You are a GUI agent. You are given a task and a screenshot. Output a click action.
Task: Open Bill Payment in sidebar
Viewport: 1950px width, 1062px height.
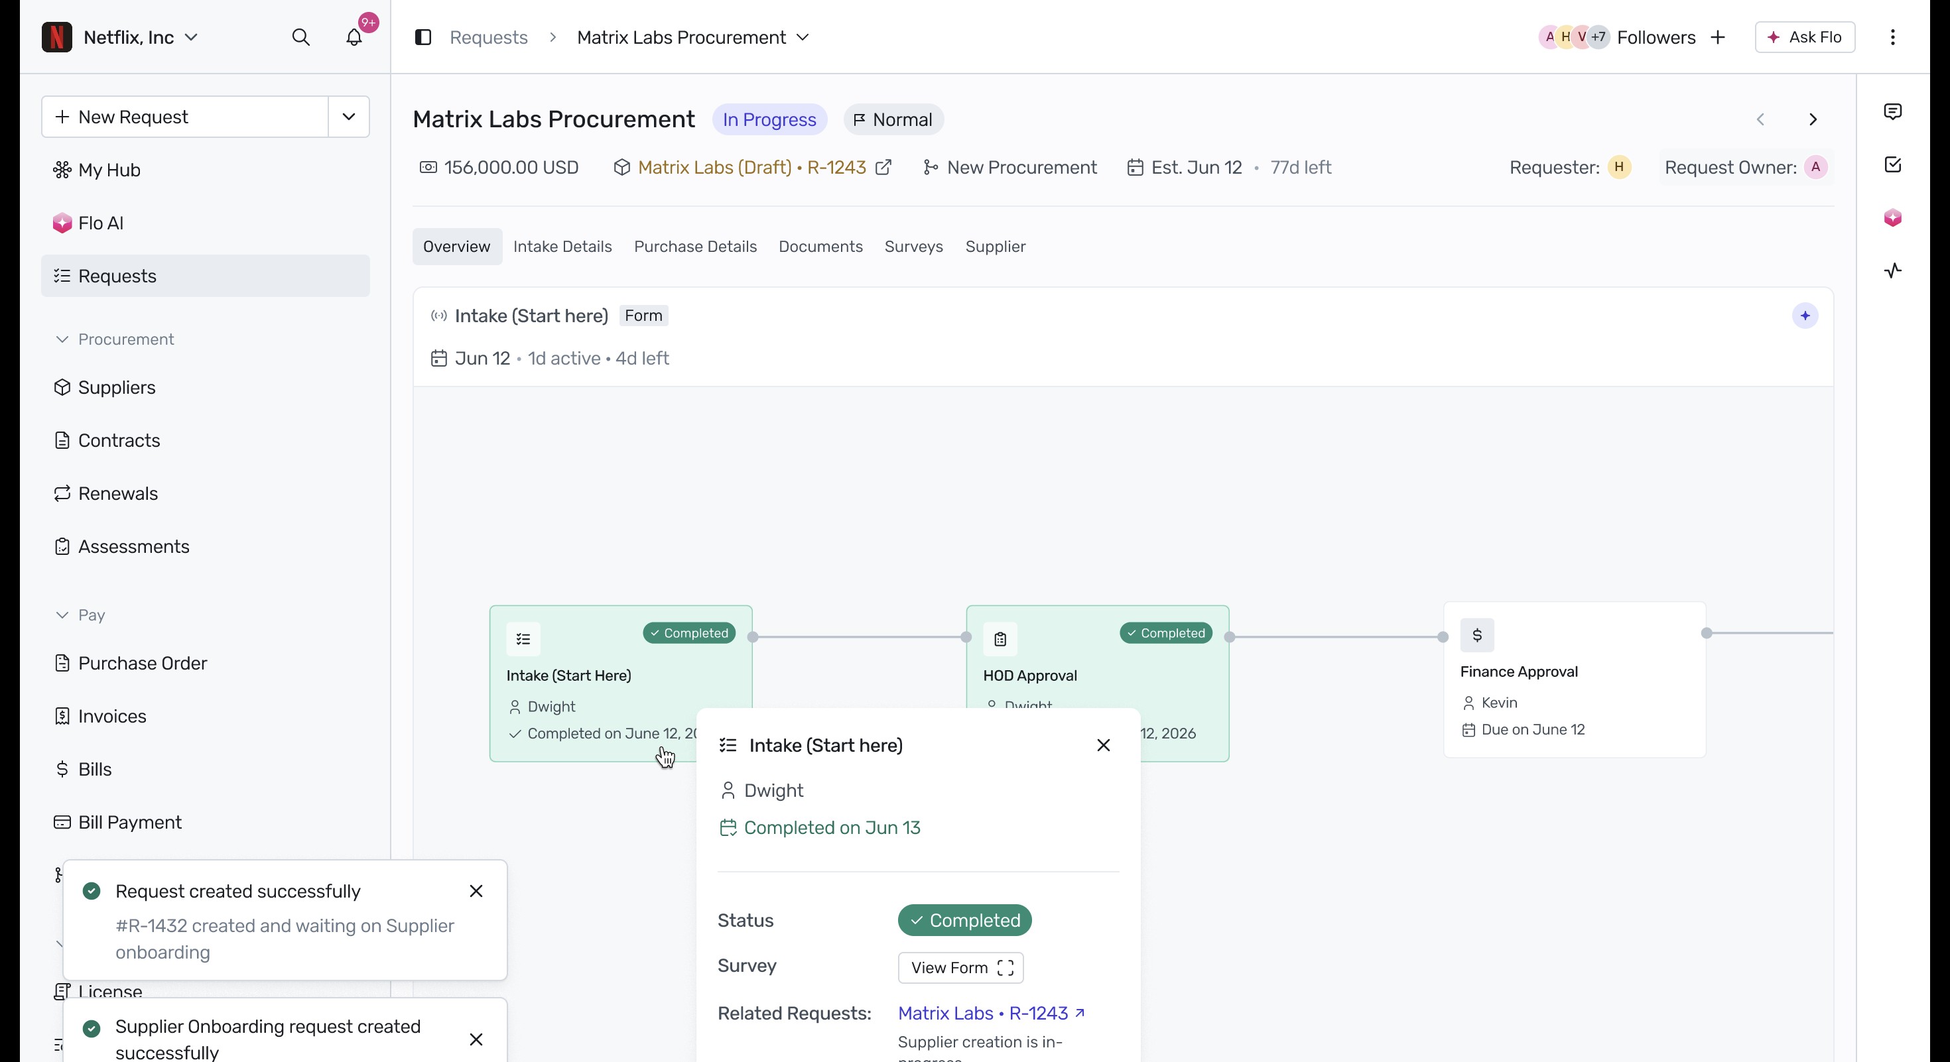(x=205, y=822)
